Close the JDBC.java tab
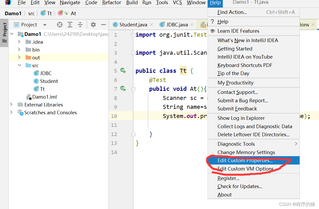The height and width of the screenshot is (209, 319). tap(192, 25)
